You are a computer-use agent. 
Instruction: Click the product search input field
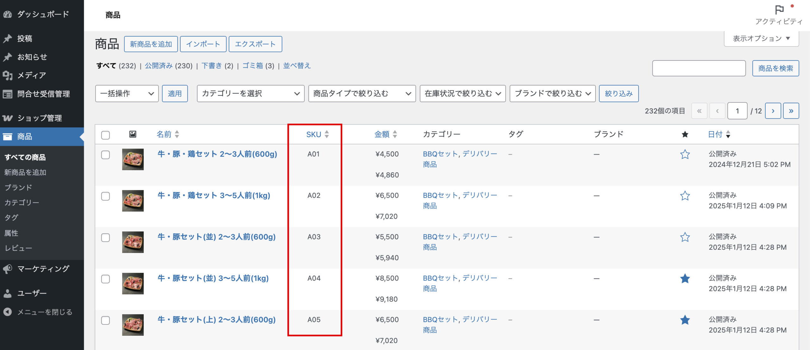pos(699,68)
